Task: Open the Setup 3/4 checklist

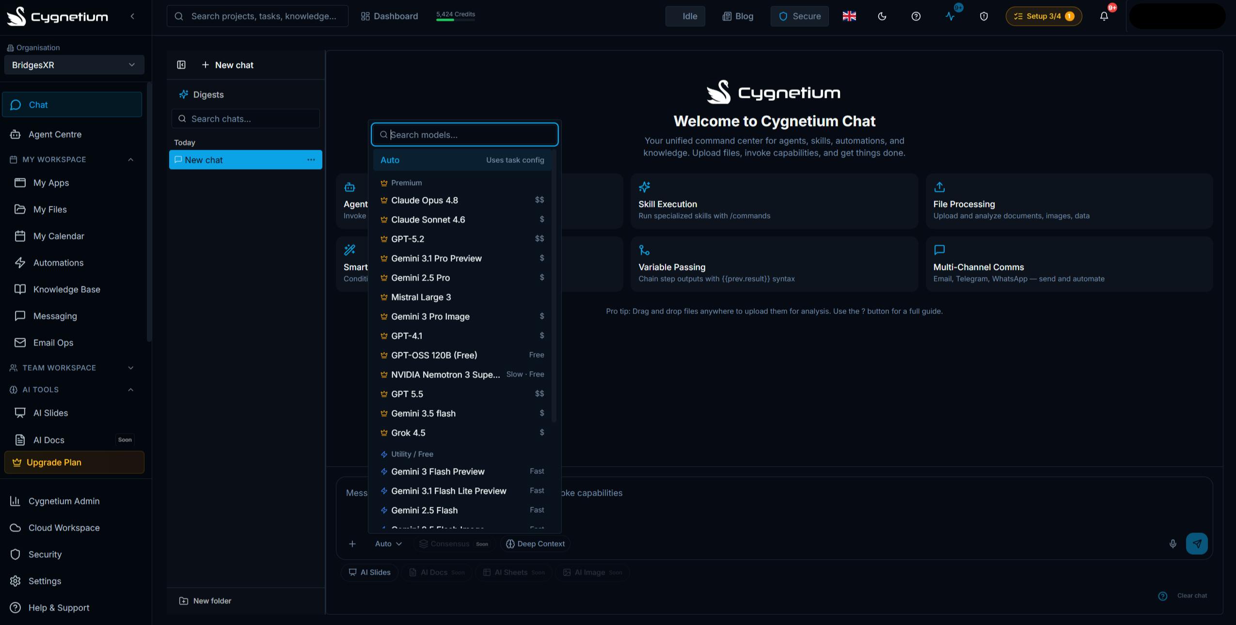Action: pyautogui.click(x=1044, y=16)
